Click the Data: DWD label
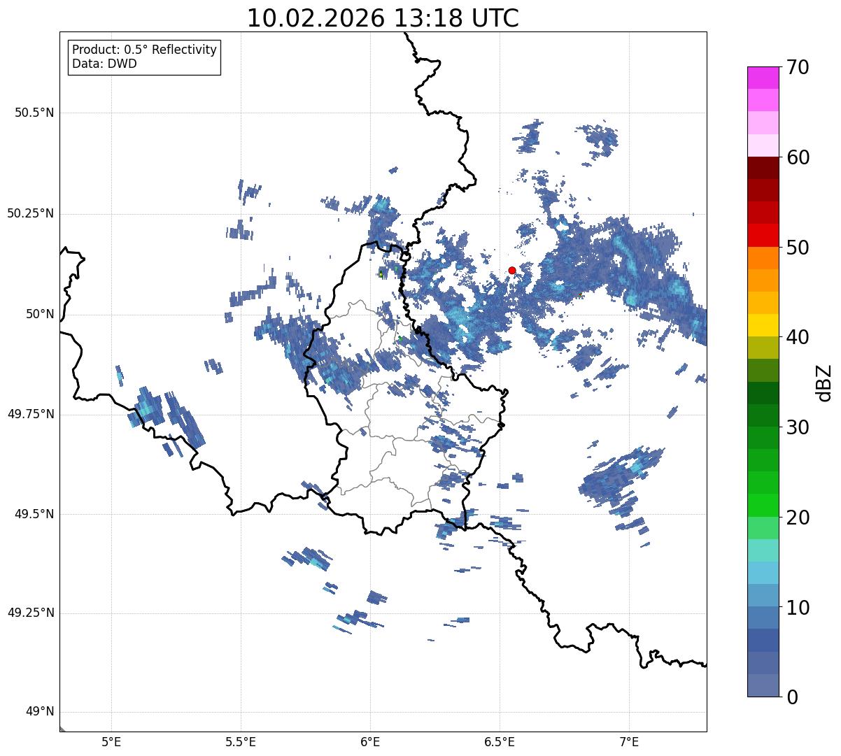This screenshot has height=756, width=841. 104,64
